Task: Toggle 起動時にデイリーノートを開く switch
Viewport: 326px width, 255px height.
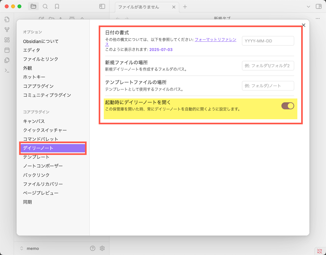Action: (287, 106)
